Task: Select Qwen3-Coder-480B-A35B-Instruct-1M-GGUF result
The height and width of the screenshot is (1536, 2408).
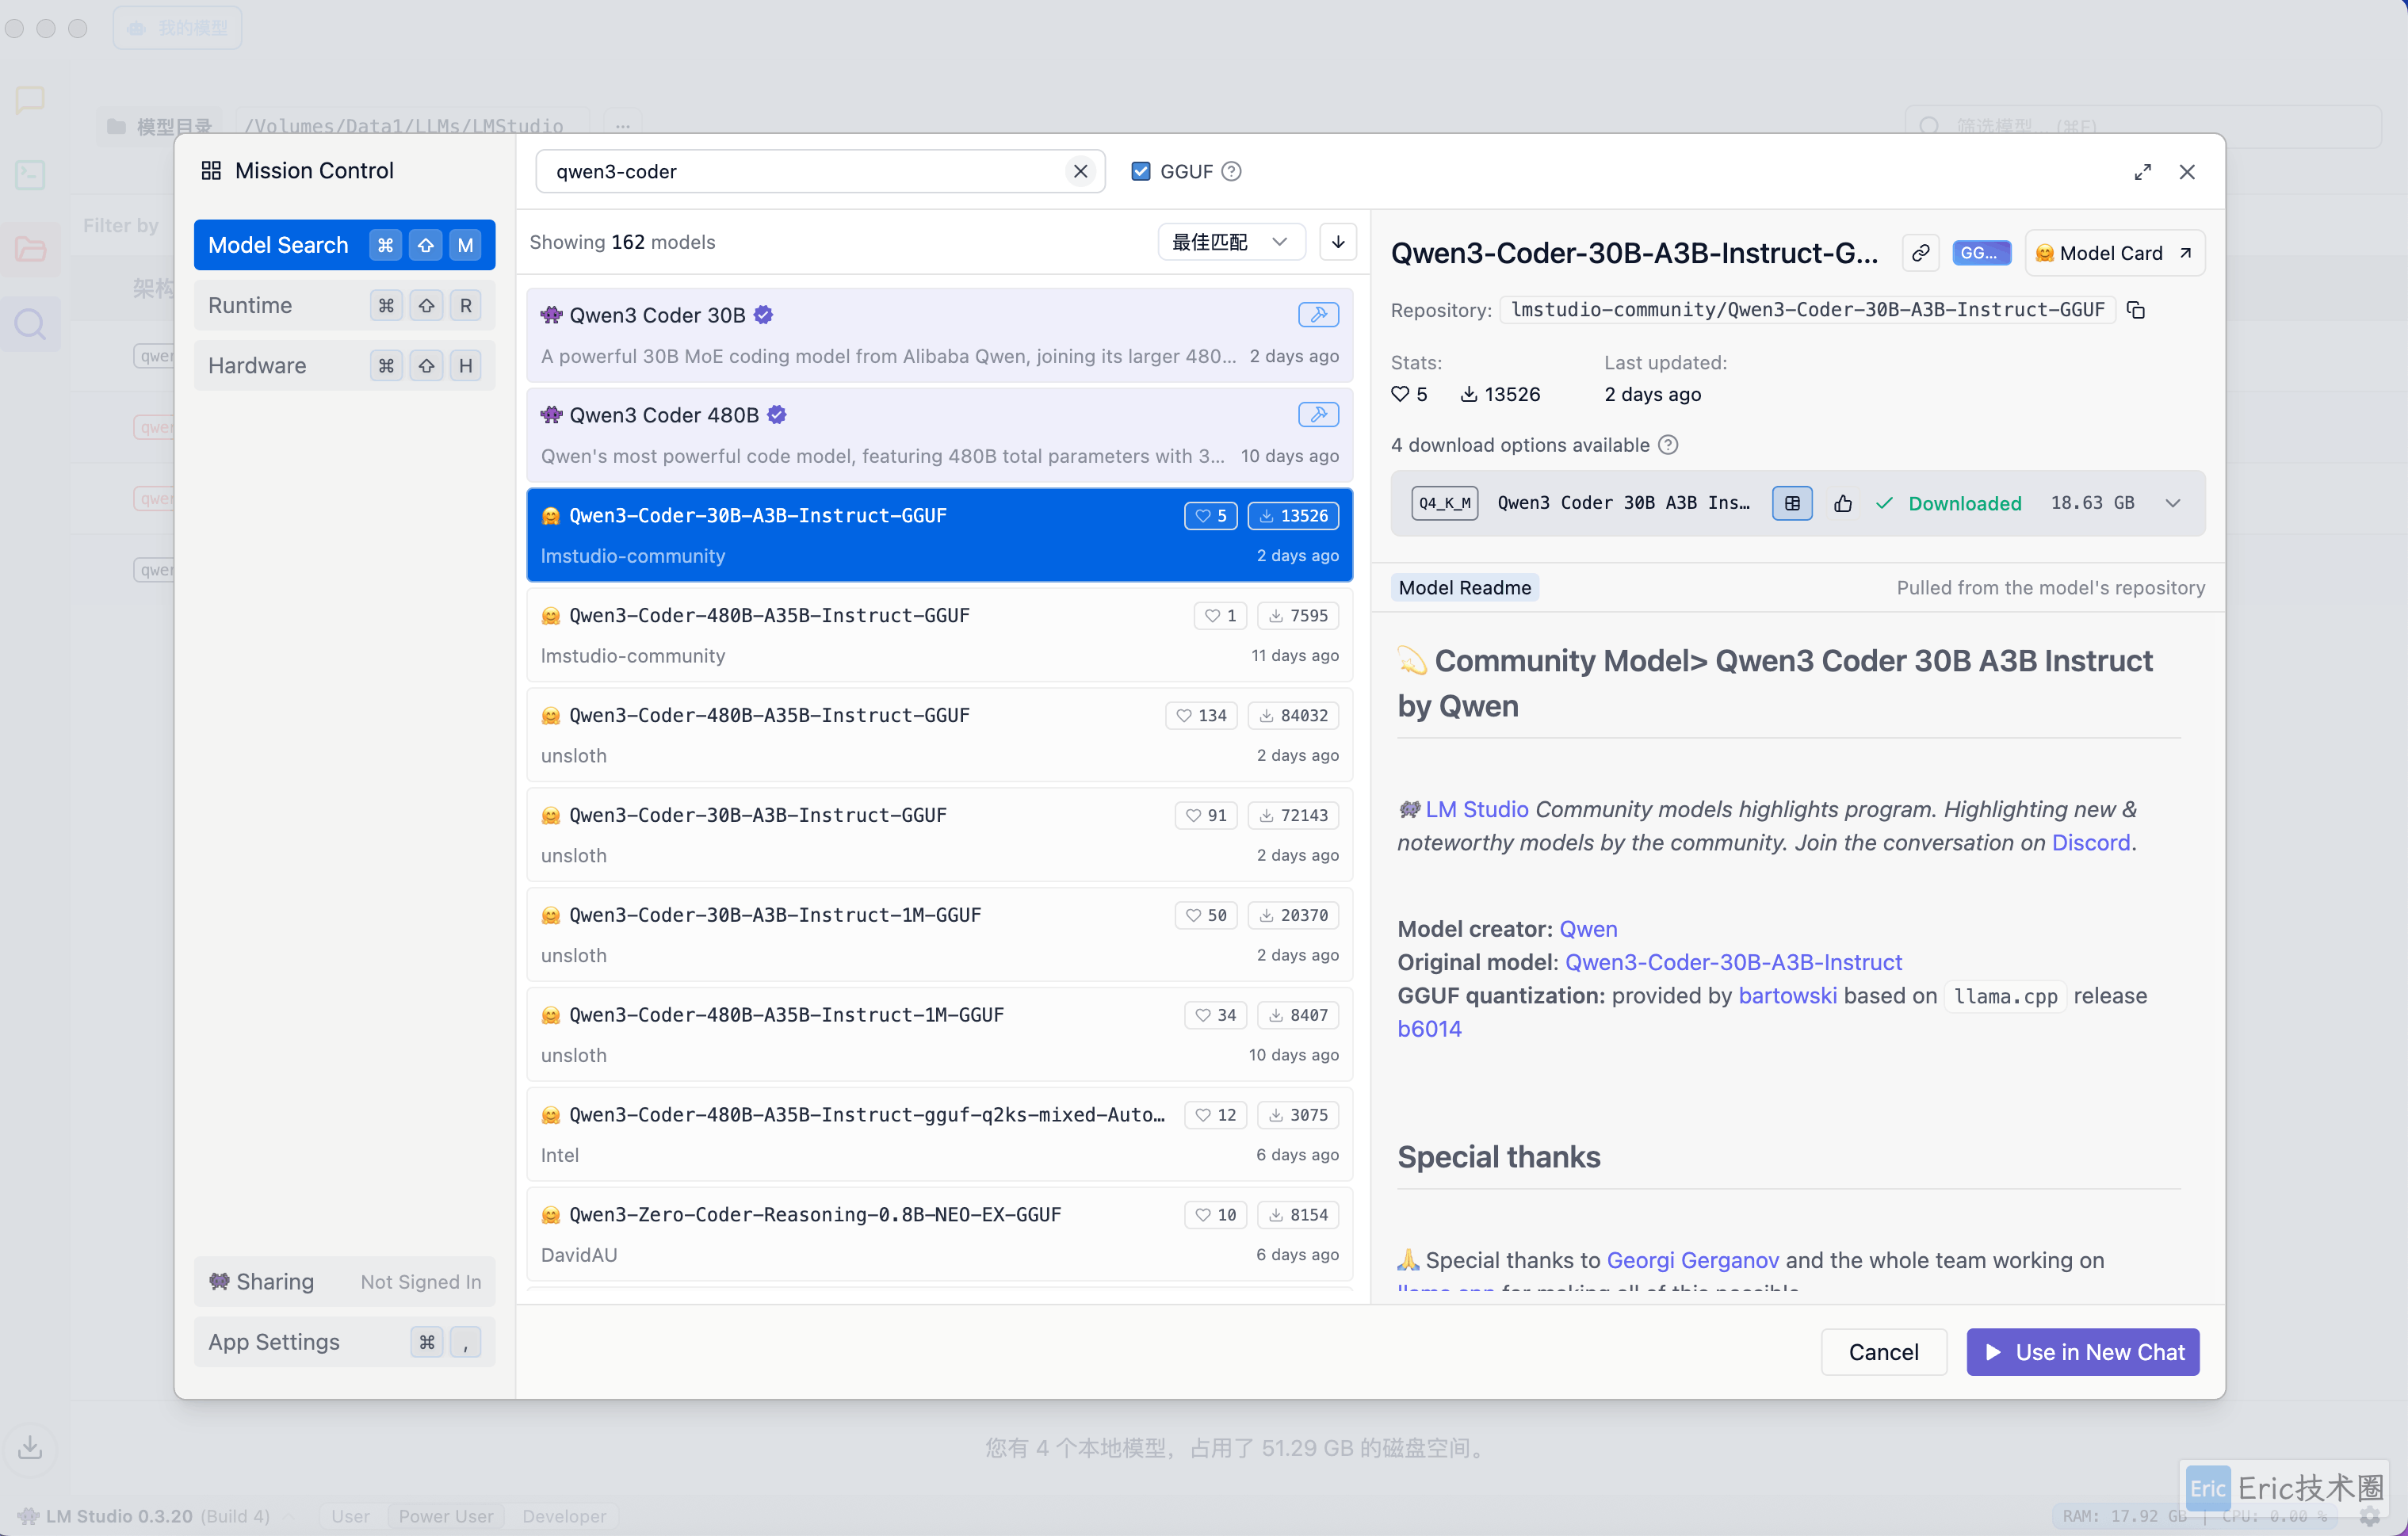Action: pos(939,1035)
